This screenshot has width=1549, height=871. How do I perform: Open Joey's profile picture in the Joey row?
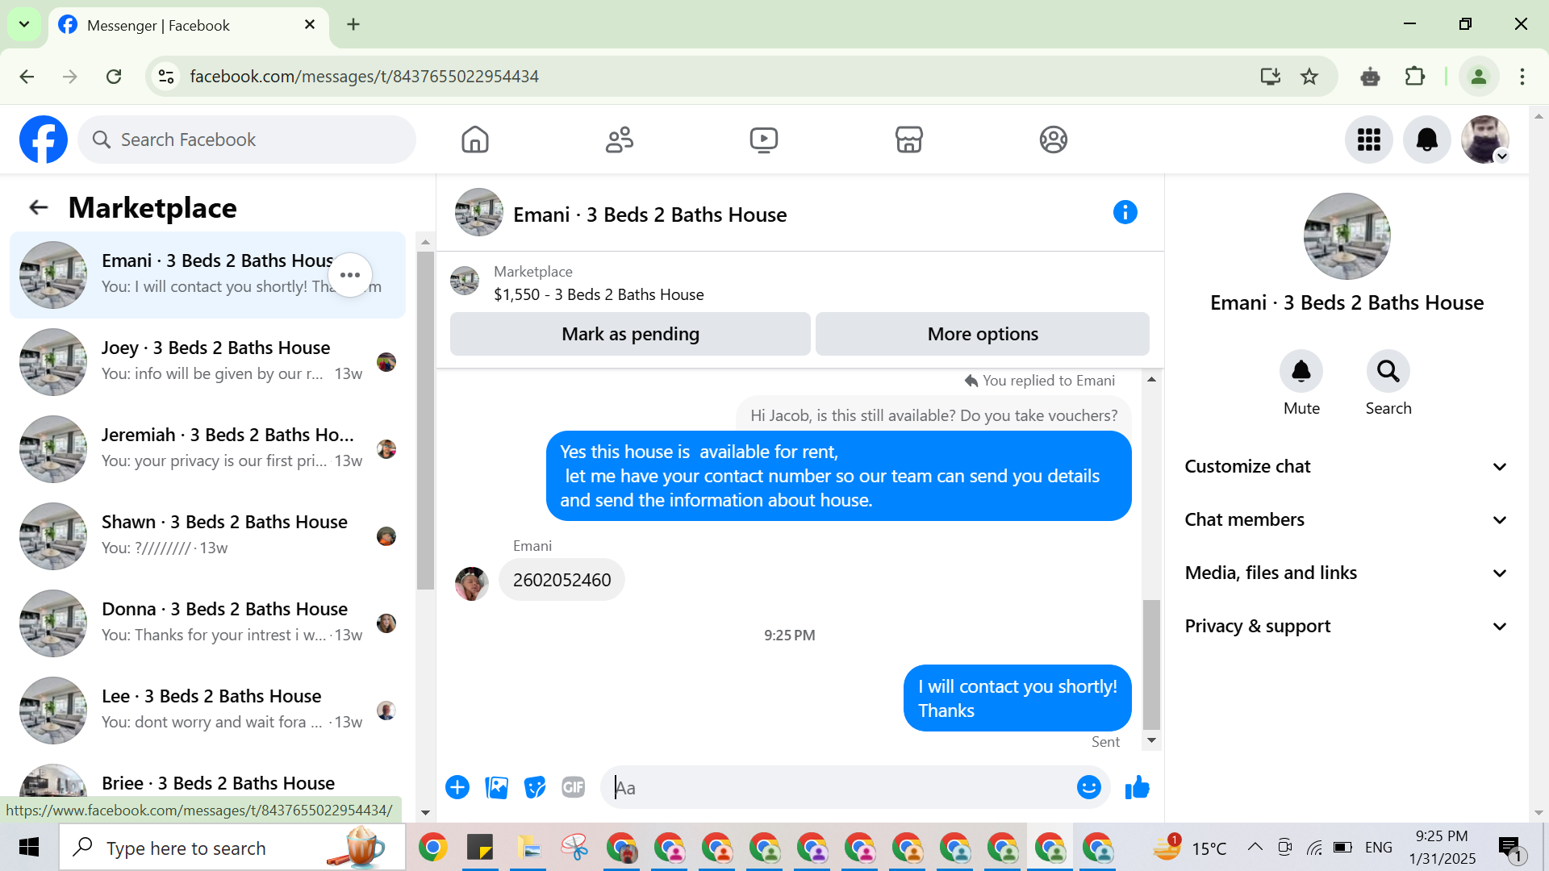pos(386,362)
